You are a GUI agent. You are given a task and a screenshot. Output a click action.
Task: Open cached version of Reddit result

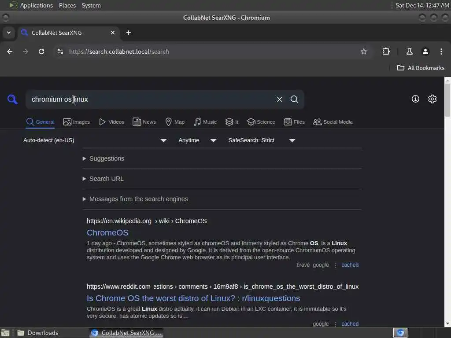(x=350, y=323)
